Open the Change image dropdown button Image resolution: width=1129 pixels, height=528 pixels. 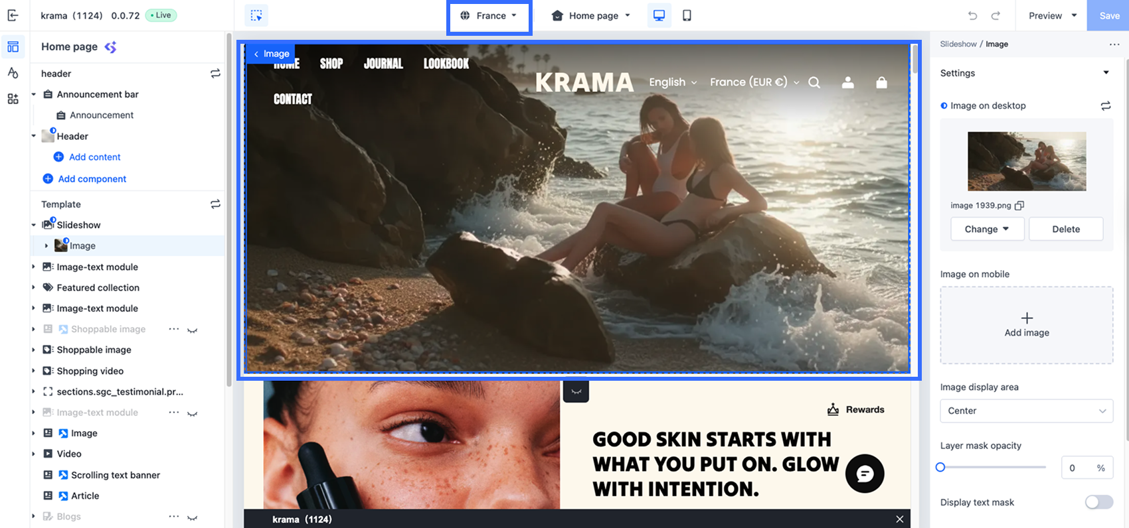987,229
